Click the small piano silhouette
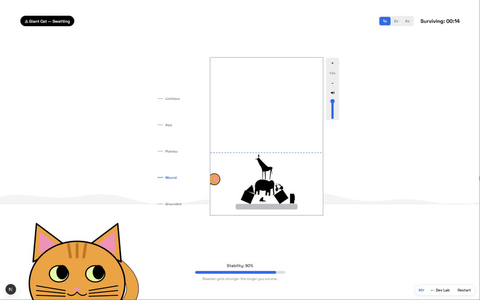Viewport: 480px width, 300px height. (263, 200)
